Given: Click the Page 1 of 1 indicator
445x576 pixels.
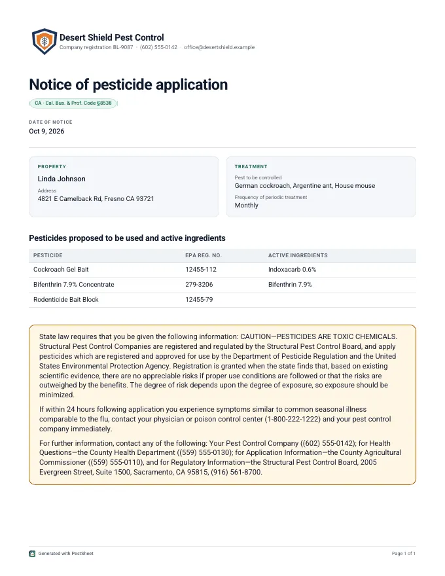Looking at the screenshot, I should click(x=404, y=554).
